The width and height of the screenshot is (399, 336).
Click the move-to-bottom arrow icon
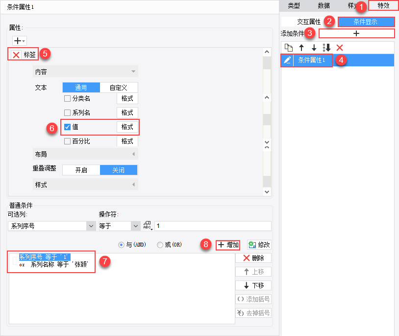pos(327,48)
